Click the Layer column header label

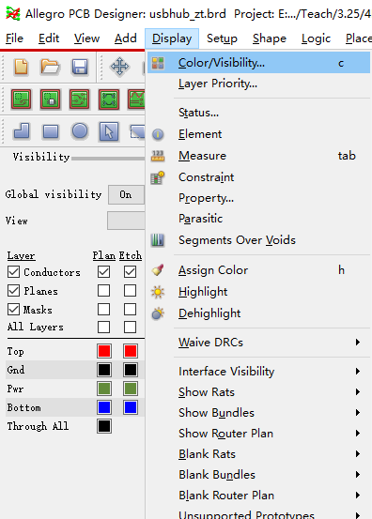click(22, 255)
